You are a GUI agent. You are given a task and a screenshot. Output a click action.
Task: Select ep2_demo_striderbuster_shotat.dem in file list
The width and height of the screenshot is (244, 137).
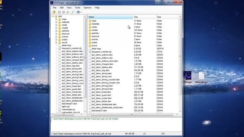(x=107, y=107)
